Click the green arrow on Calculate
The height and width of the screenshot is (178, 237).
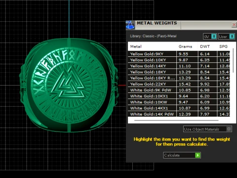pyautogui.click(x=197, y=155)
